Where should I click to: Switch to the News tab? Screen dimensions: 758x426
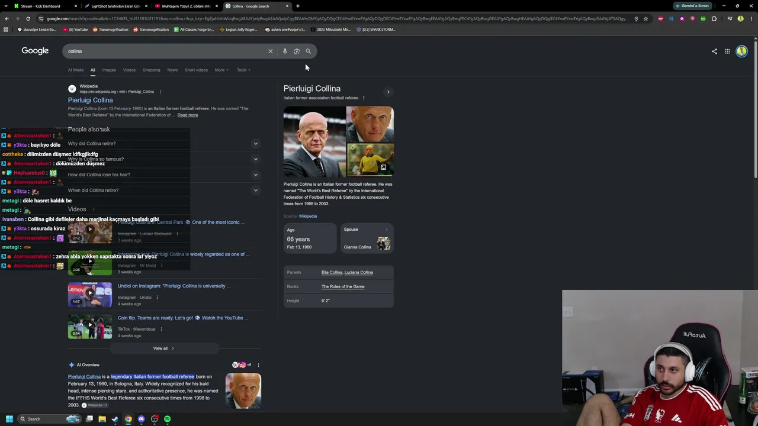point(172,70)
